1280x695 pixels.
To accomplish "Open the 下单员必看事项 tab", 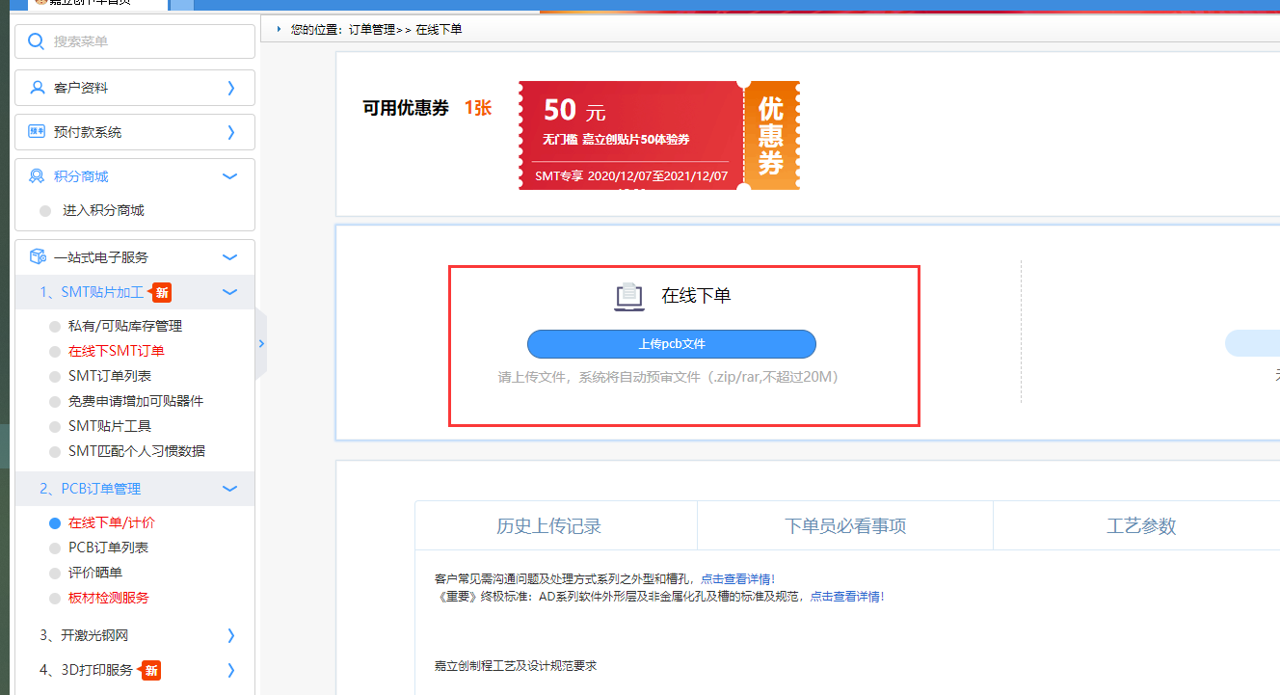I will [844, 524].
